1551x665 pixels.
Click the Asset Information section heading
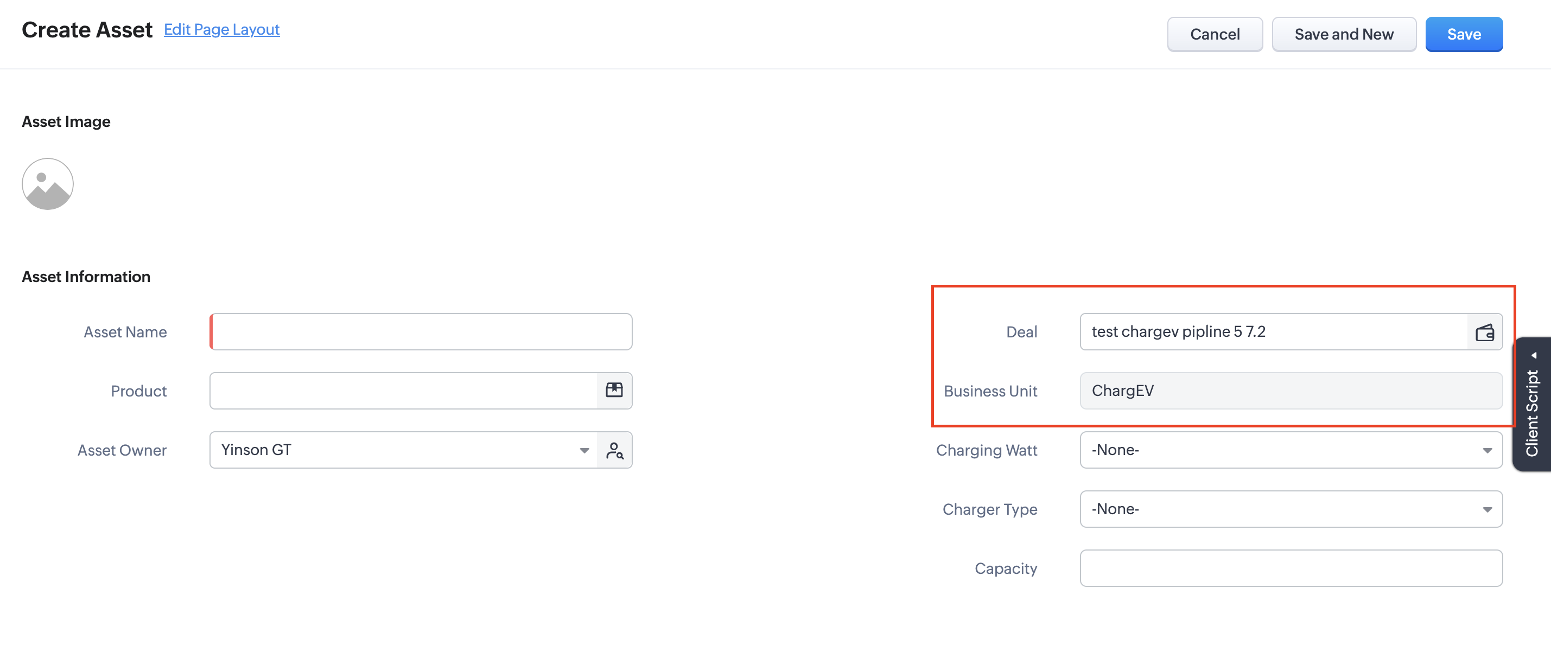click(x=86, y=277)
